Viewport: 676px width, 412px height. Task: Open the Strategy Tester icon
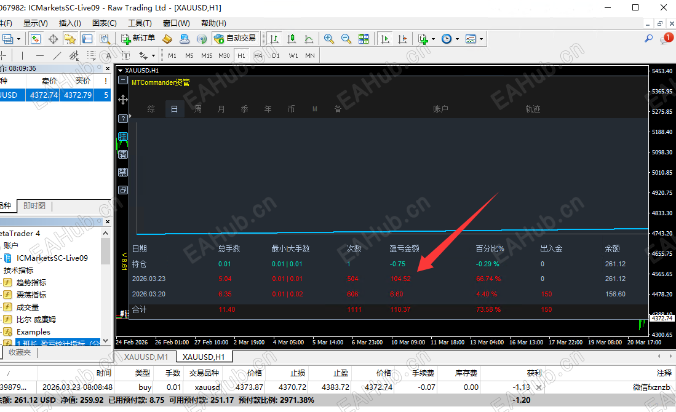[105, 39]
